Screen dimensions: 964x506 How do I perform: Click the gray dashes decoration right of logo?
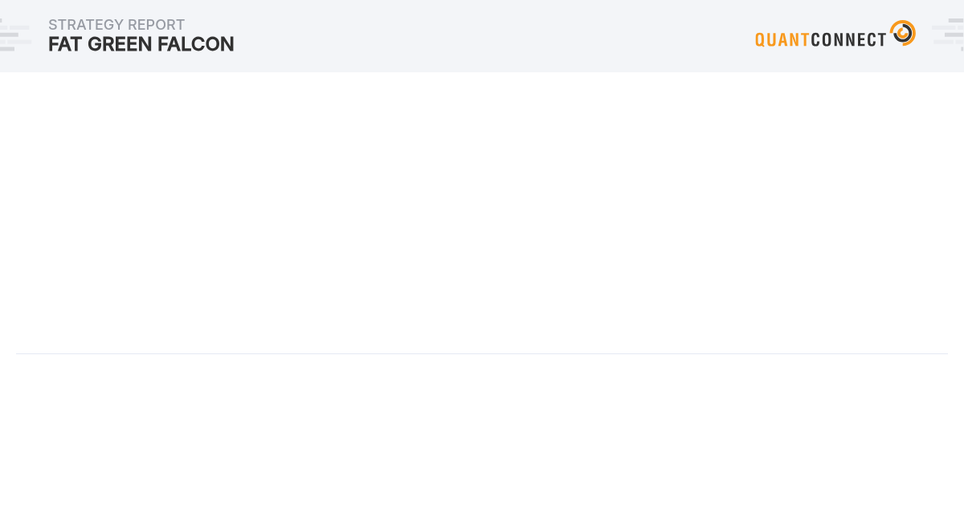[948, 35]
